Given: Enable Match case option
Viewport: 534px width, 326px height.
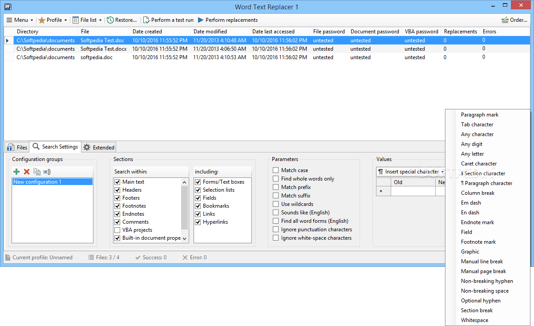Looking at the screenshot, I should (276, 170).
